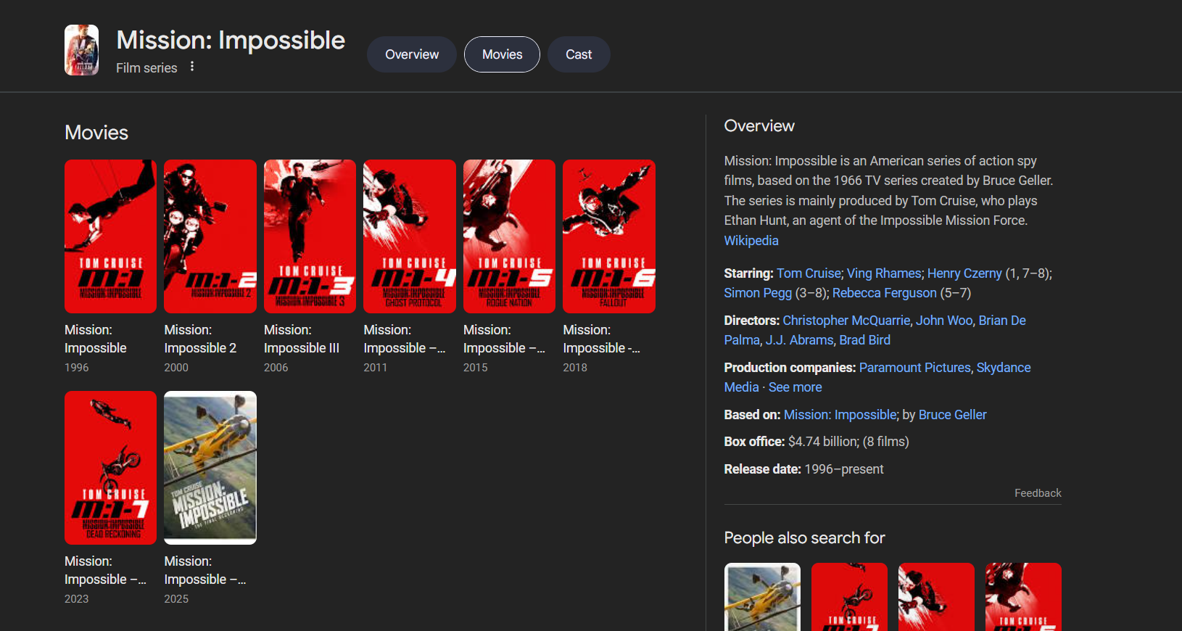Screen dimensions: 1182x631
Task: Click the 2025 movie title text
Action: pyautogui.click(x=205, y=570)
